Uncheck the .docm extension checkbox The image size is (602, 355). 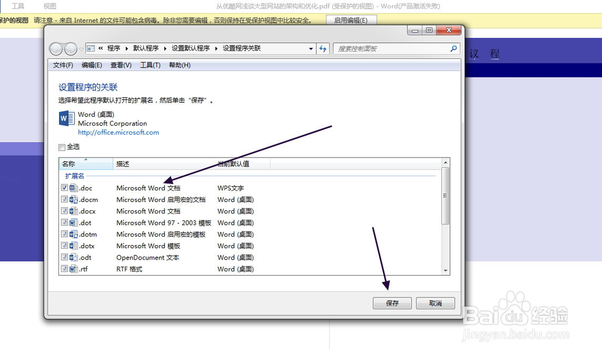(x=64, y=199)
